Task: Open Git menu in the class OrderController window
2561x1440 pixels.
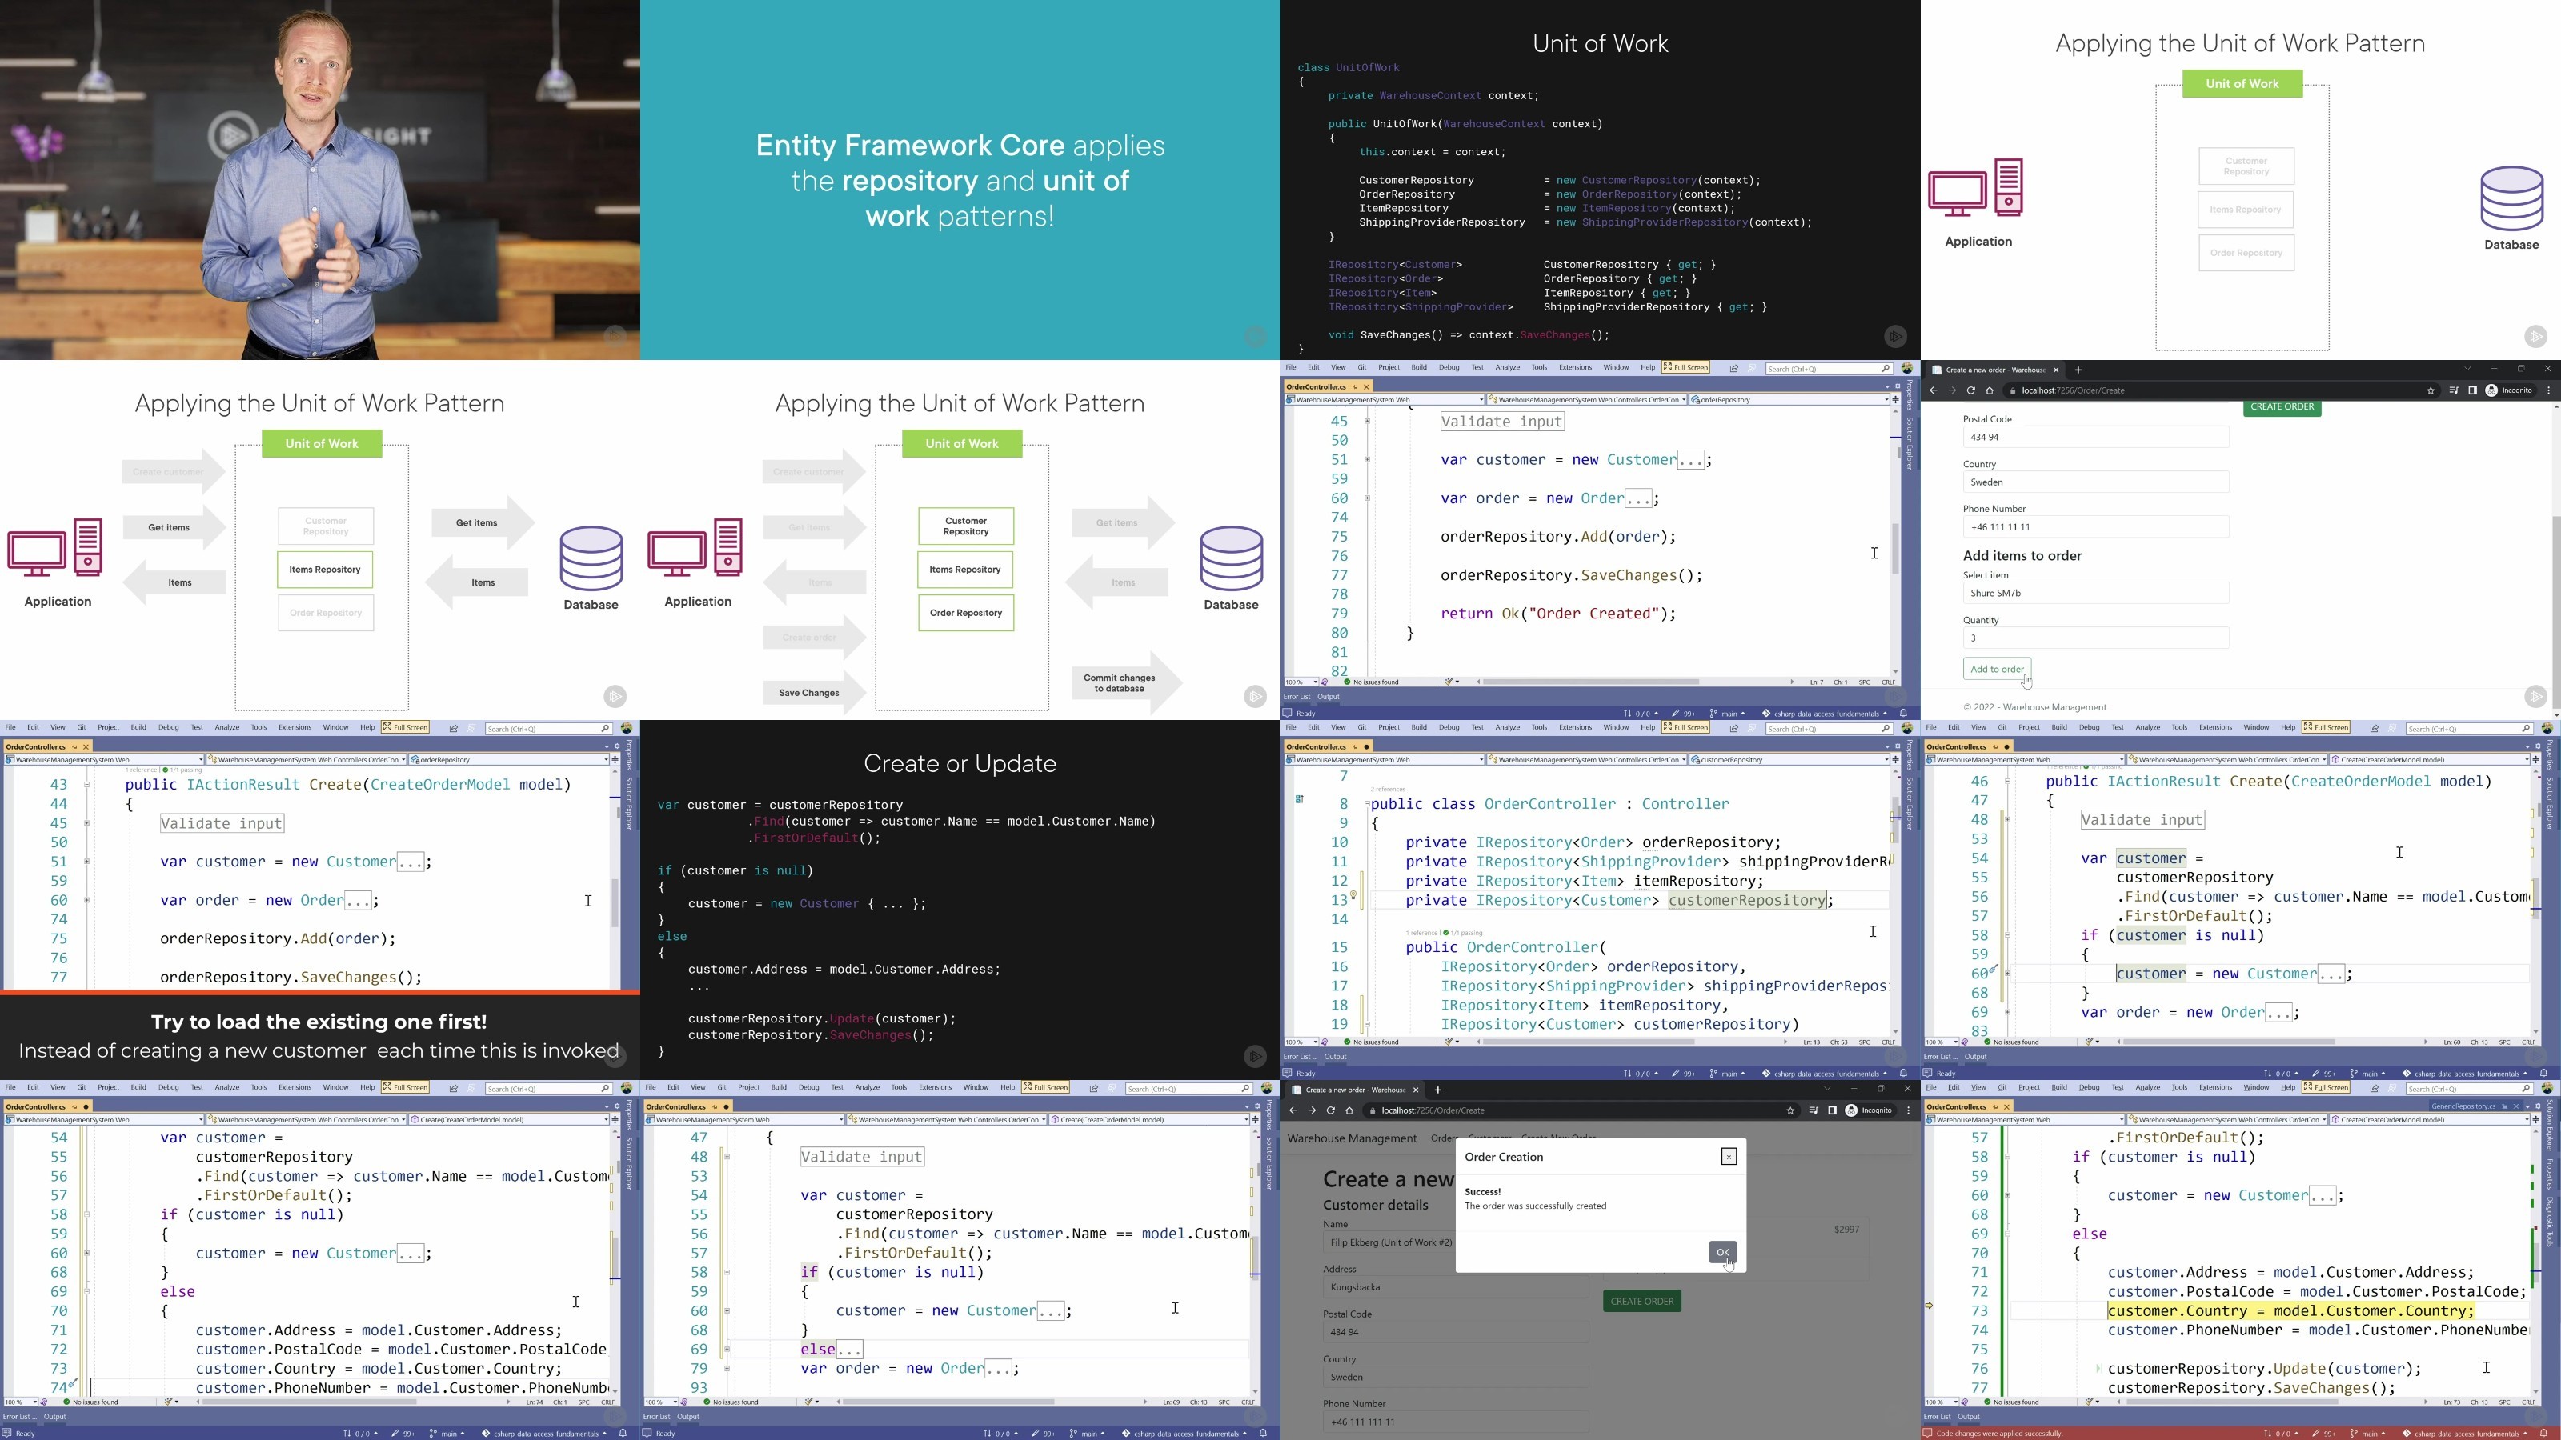Action: 1361,727
